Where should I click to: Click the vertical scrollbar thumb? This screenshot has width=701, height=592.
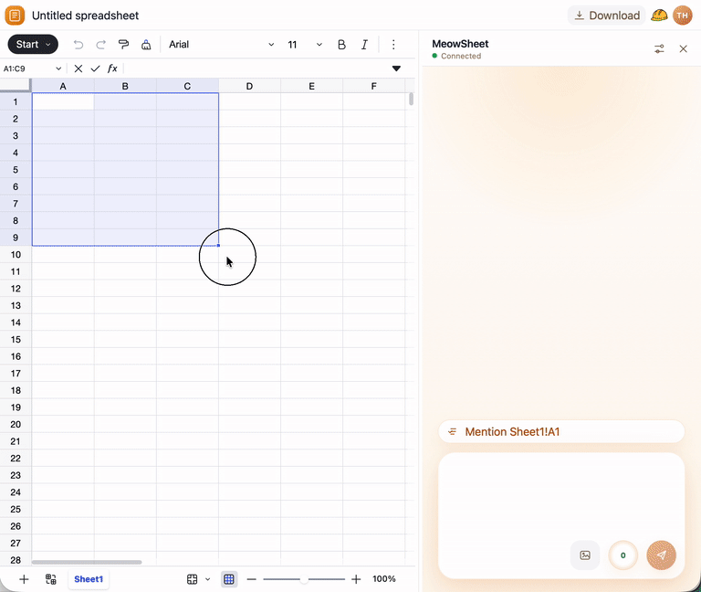coord(411,100)
